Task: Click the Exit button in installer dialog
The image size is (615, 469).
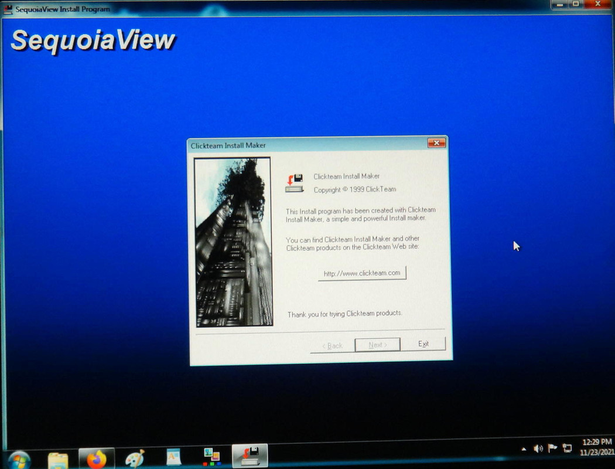Action: coord(423,344)
